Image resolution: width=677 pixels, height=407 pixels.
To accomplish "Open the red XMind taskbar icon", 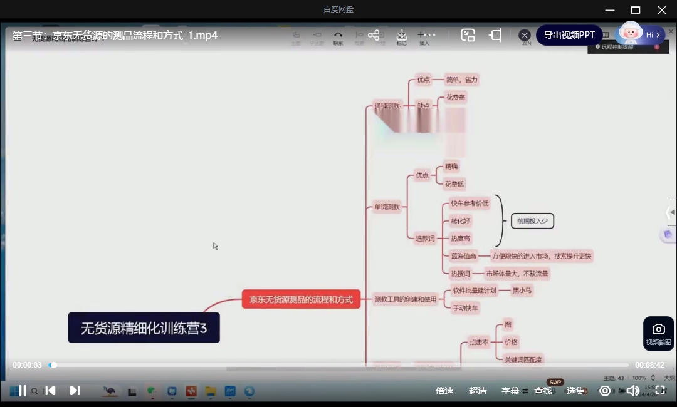I will point(191,391).
